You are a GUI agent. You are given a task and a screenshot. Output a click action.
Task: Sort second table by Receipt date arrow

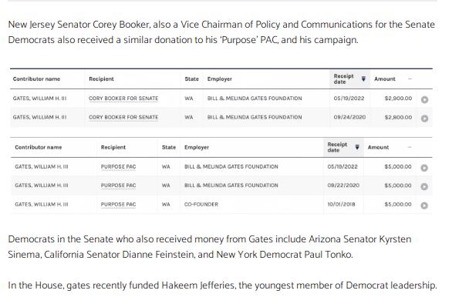(357, 147)
